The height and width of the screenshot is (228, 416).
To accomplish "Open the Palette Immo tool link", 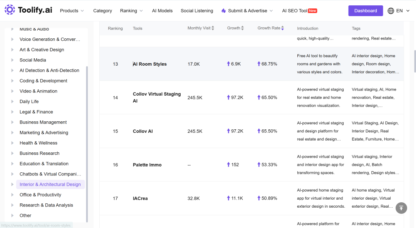I will pos(147,165).
